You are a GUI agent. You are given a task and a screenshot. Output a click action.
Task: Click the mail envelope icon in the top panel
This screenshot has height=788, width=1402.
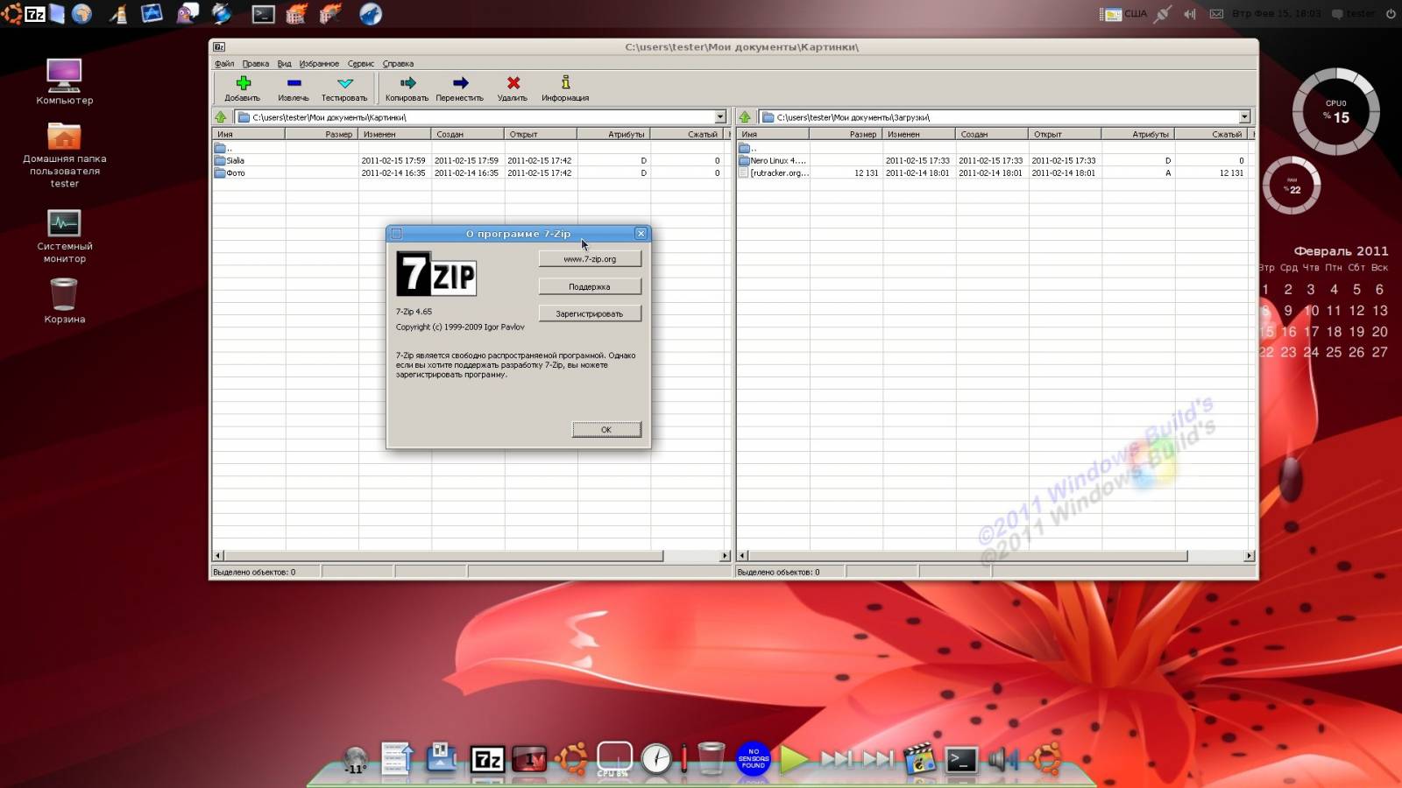point(1216,14)
